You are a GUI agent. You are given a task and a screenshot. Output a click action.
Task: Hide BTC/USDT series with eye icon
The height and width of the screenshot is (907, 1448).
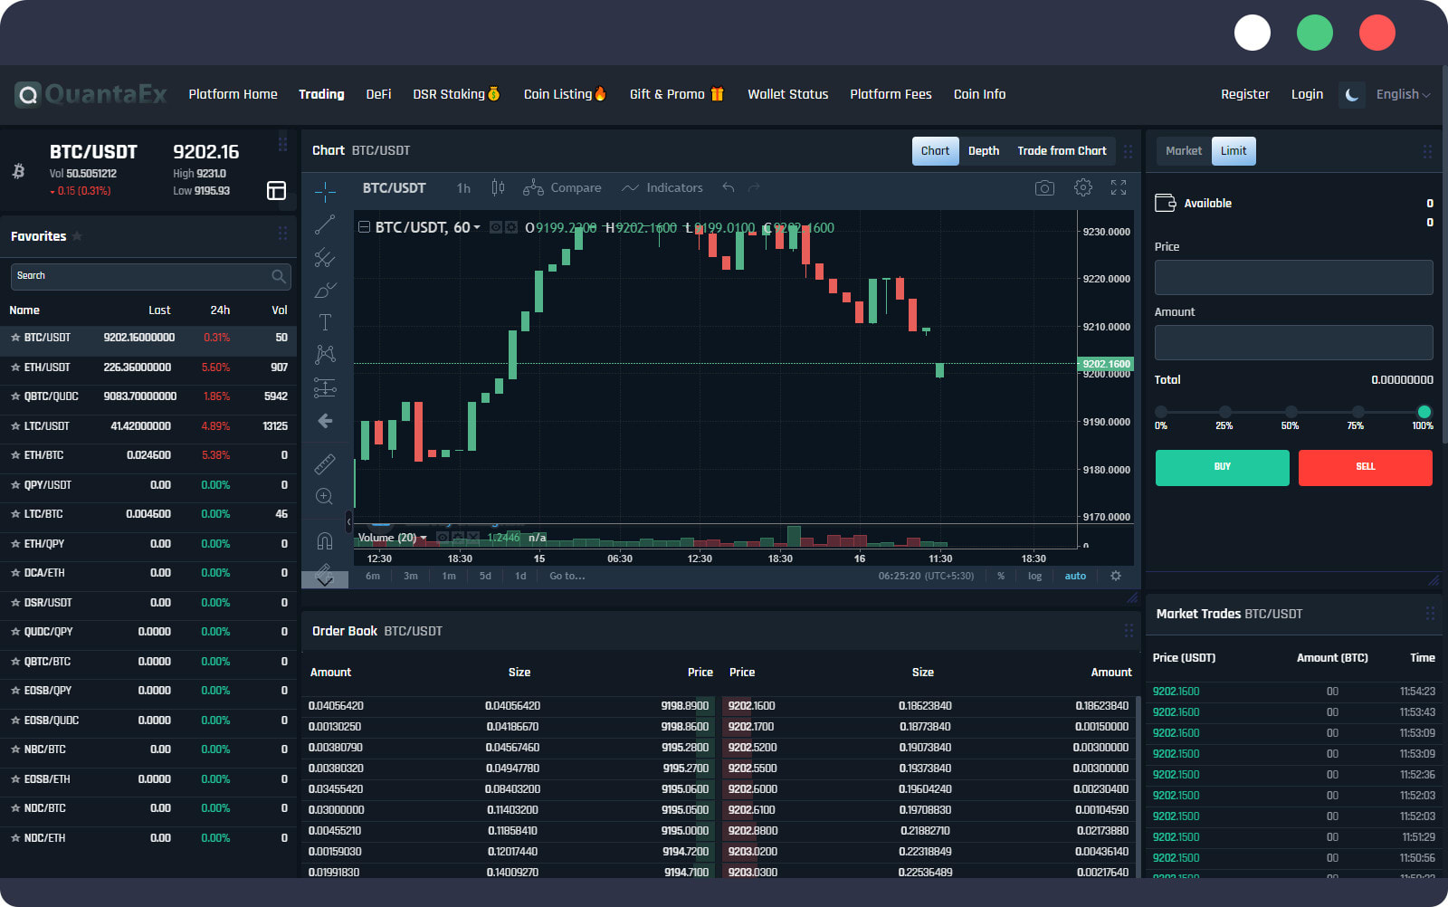click(496, 227)
